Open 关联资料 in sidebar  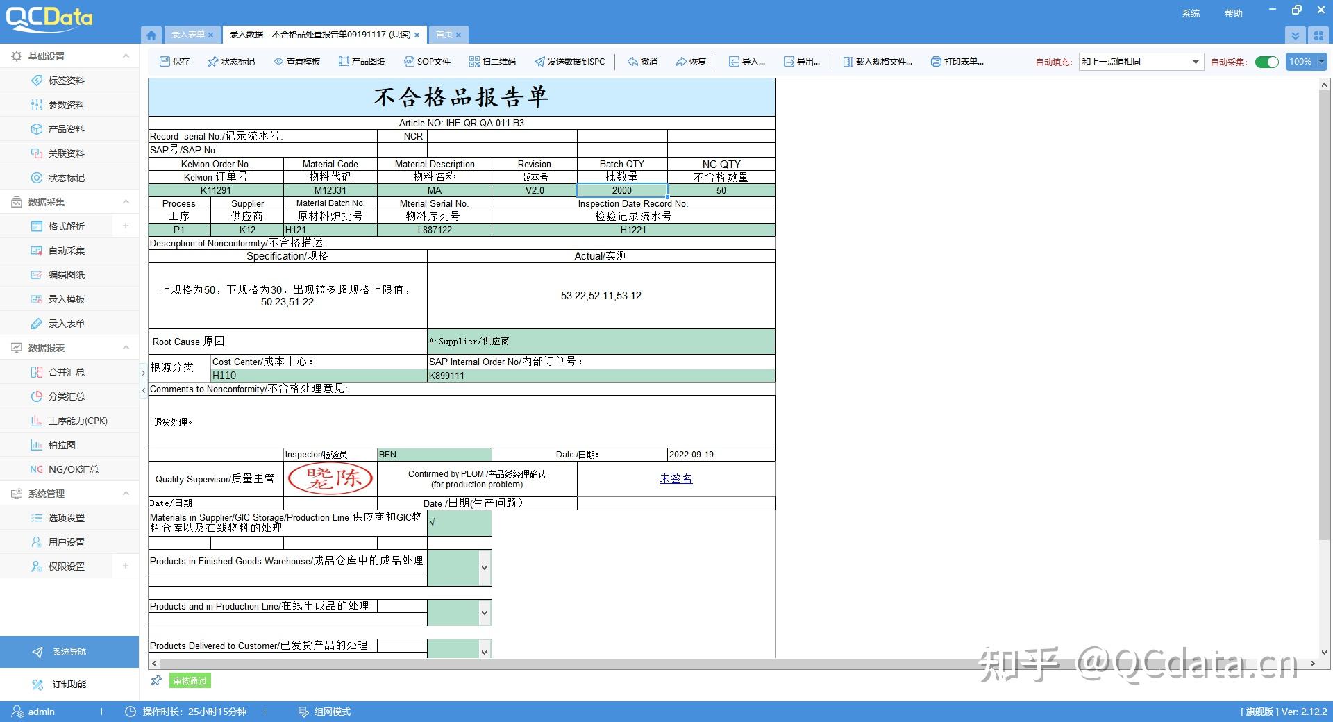(67, 153)
